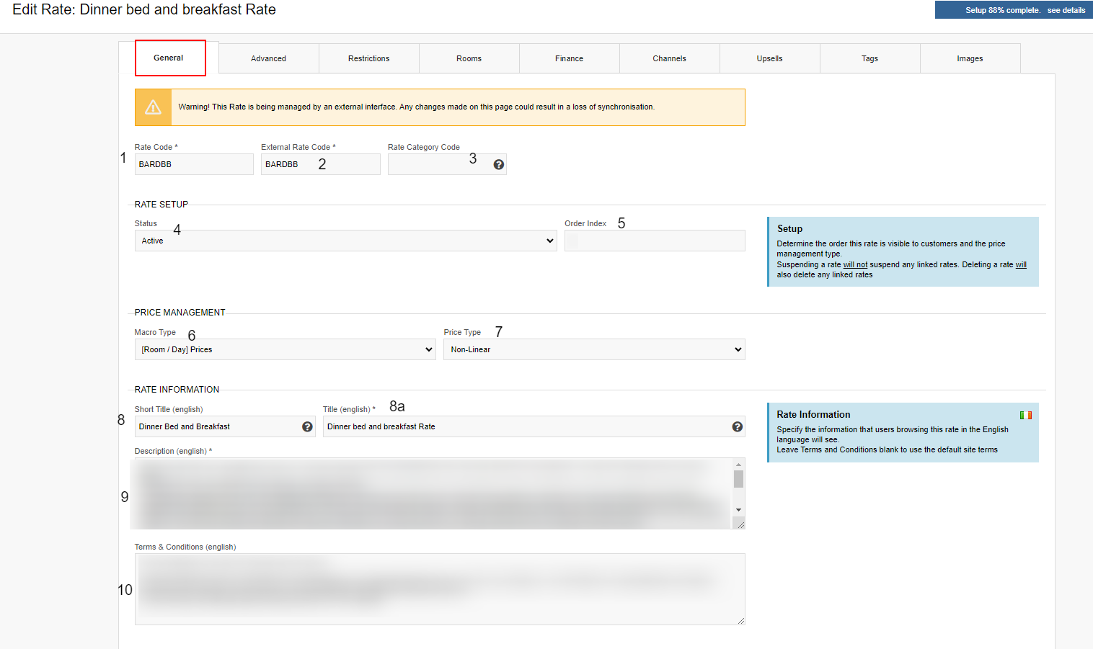Switch to the General tab
The image size is (1093, 649).
pyautogui.click(x=169, y=58)
